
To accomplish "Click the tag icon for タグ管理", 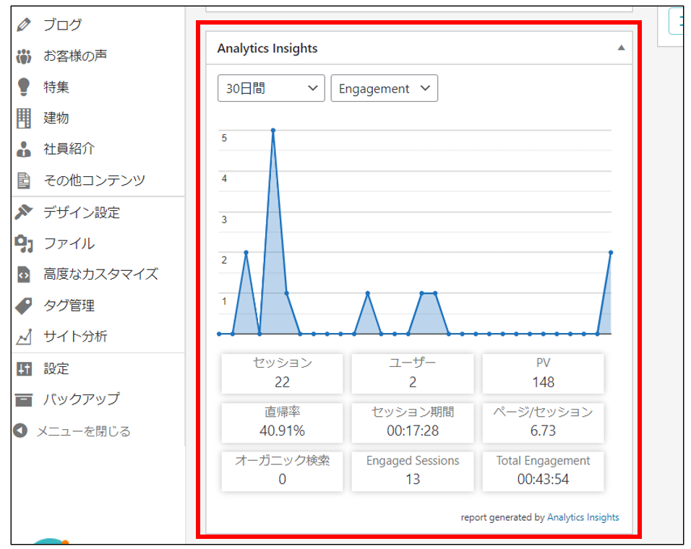I will coord(24,306).
